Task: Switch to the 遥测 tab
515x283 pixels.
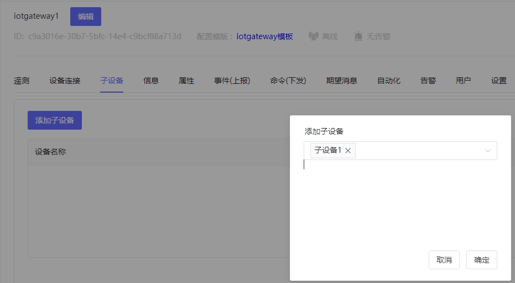Action: coord(22,81)
